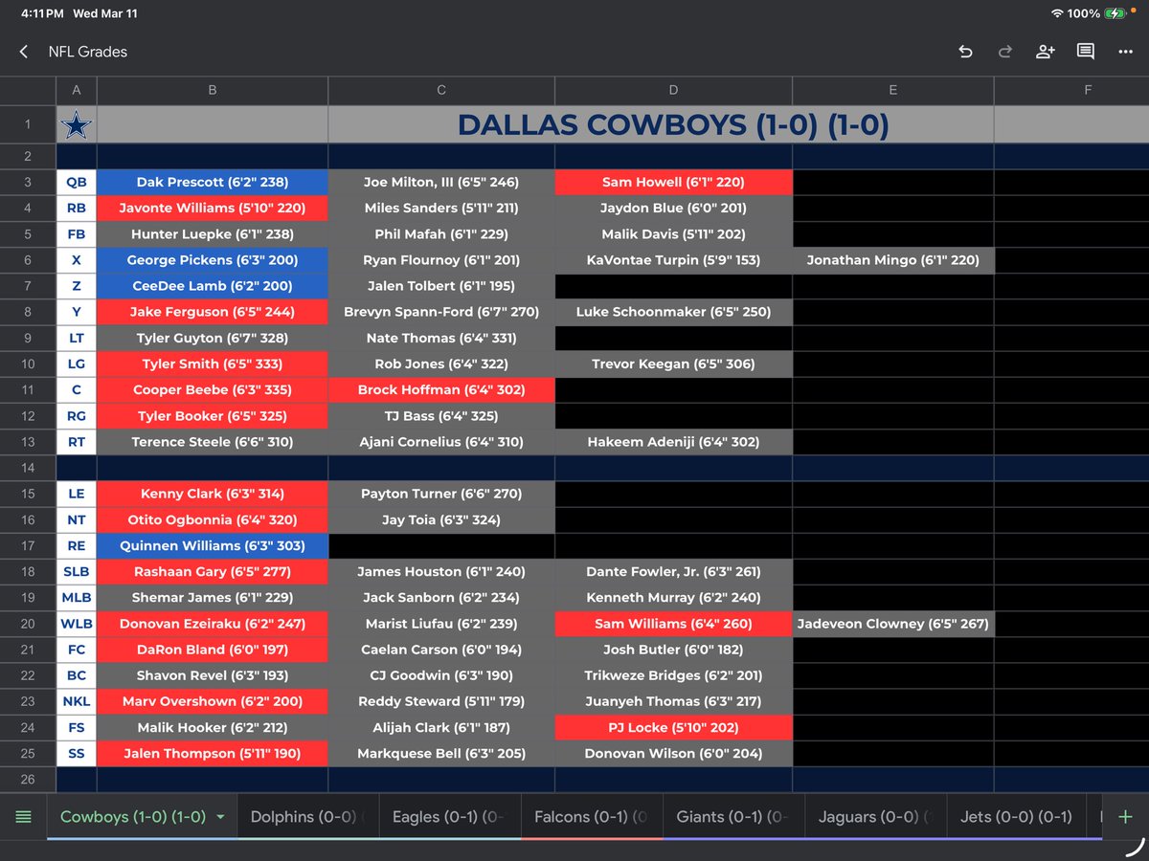Select the Markquese Bell (6'3" 205) cell
Screen dimensions: 1149x861
pos(441,753)
